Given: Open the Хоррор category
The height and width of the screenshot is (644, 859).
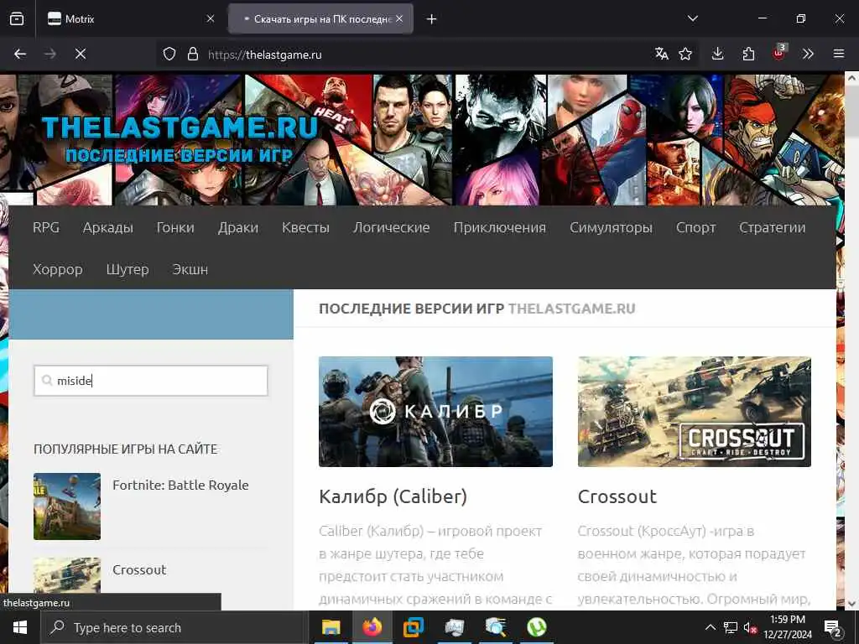Looking at the screenshot, I should pos(58,269).
